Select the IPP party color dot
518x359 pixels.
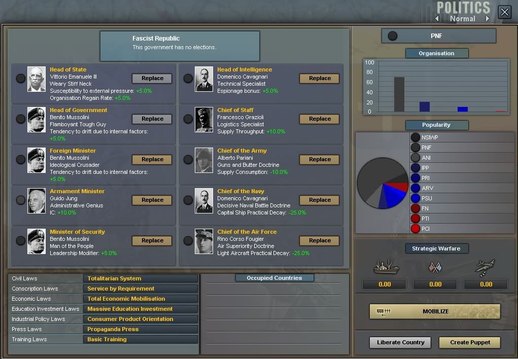click(415, 168)
